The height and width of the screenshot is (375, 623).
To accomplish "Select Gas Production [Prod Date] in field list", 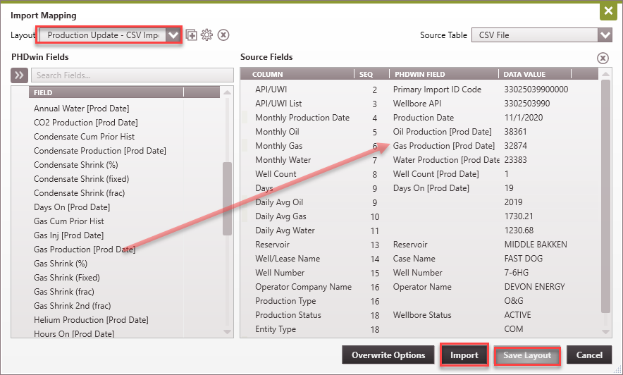I will click(x=85, y=250).
